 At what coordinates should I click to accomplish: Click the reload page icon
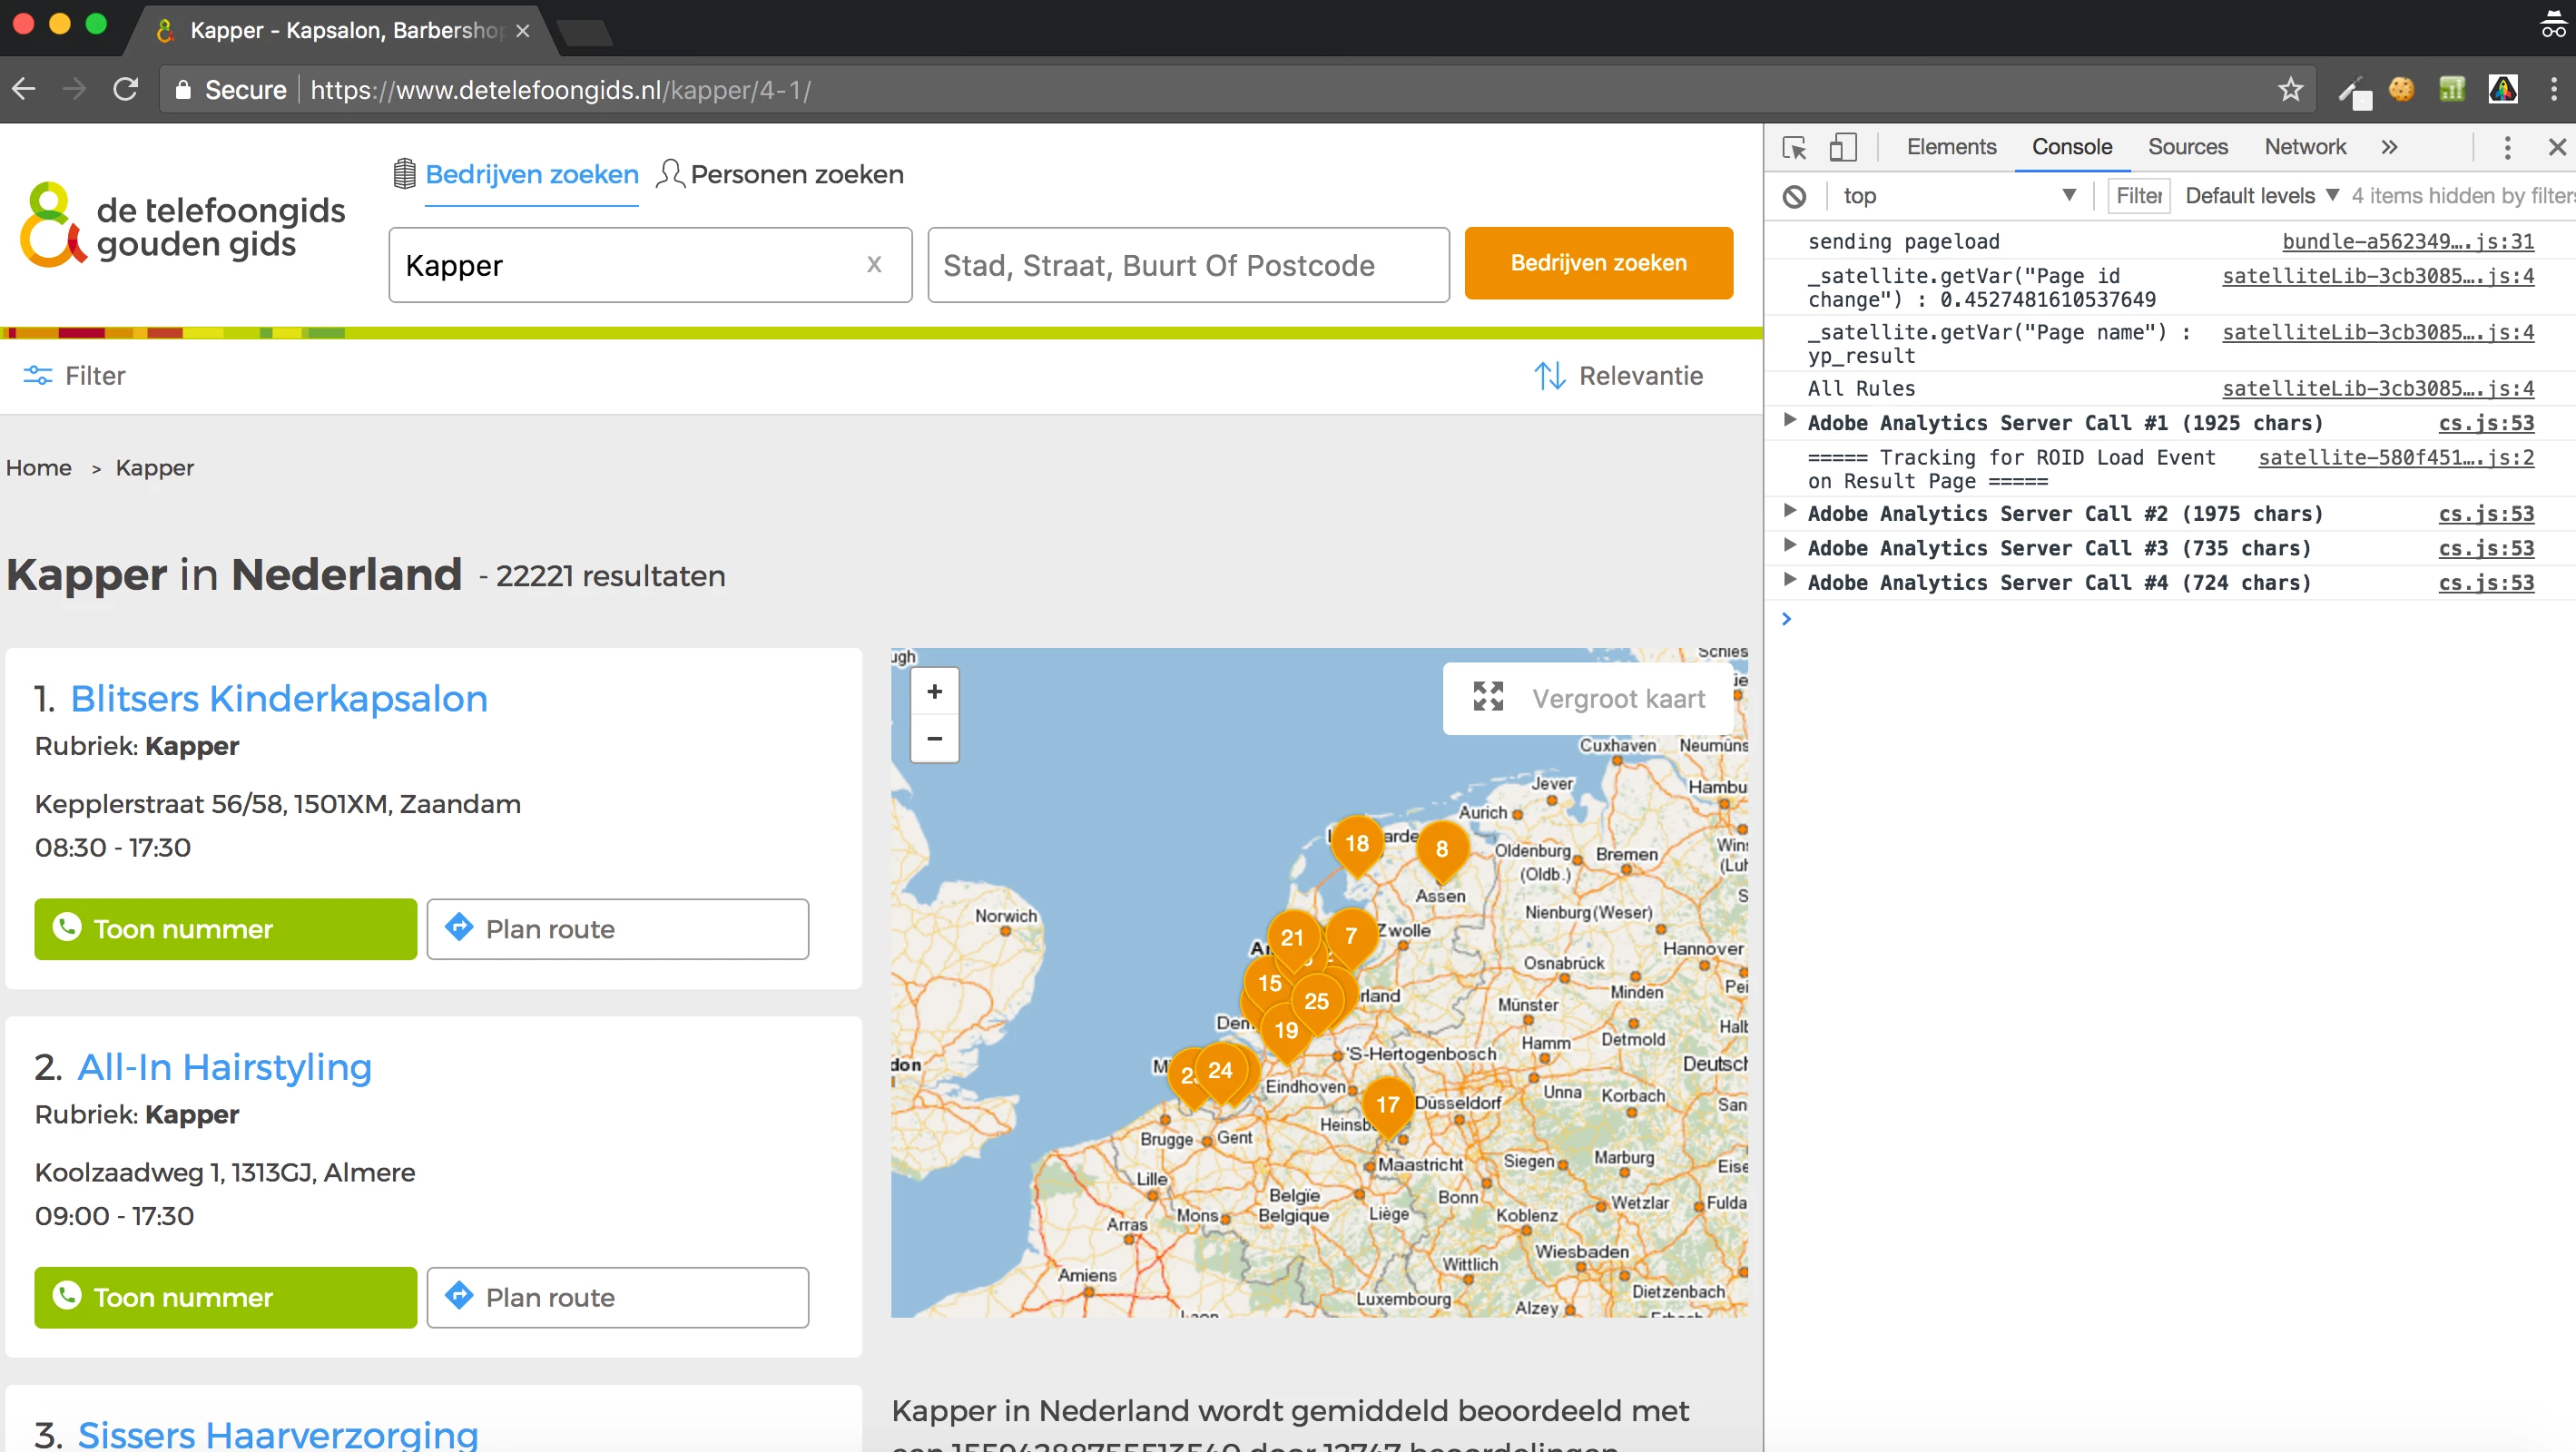125,90
